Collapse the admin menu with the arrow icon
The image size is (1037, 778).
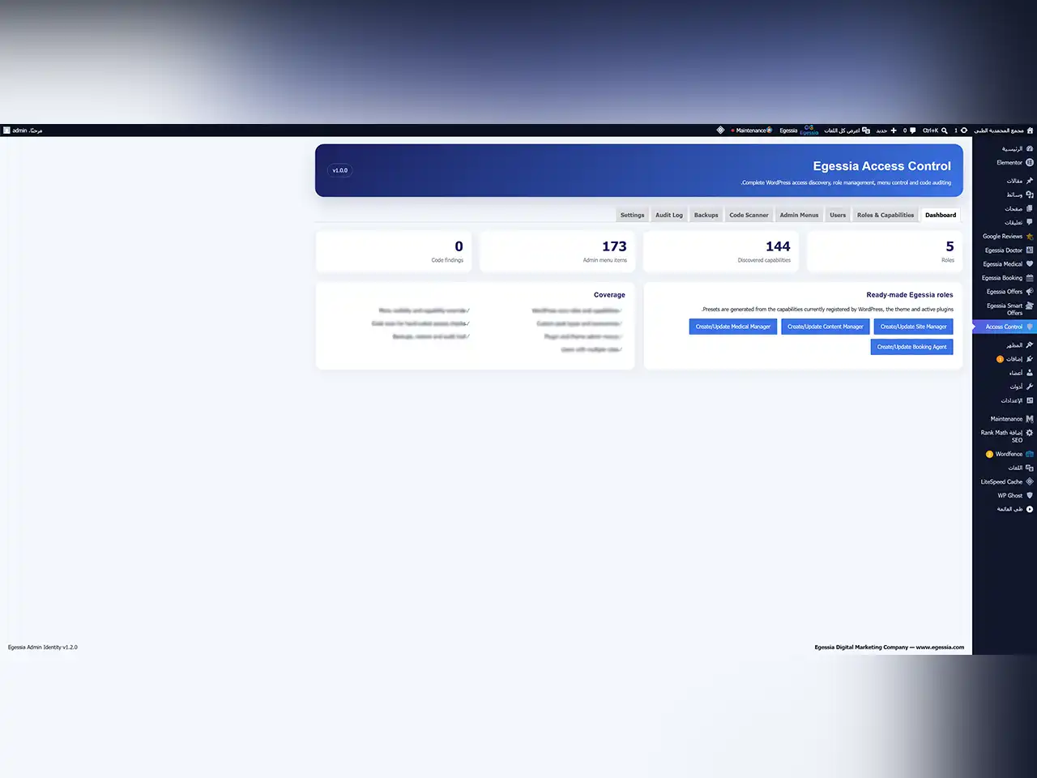(1030, 509)
